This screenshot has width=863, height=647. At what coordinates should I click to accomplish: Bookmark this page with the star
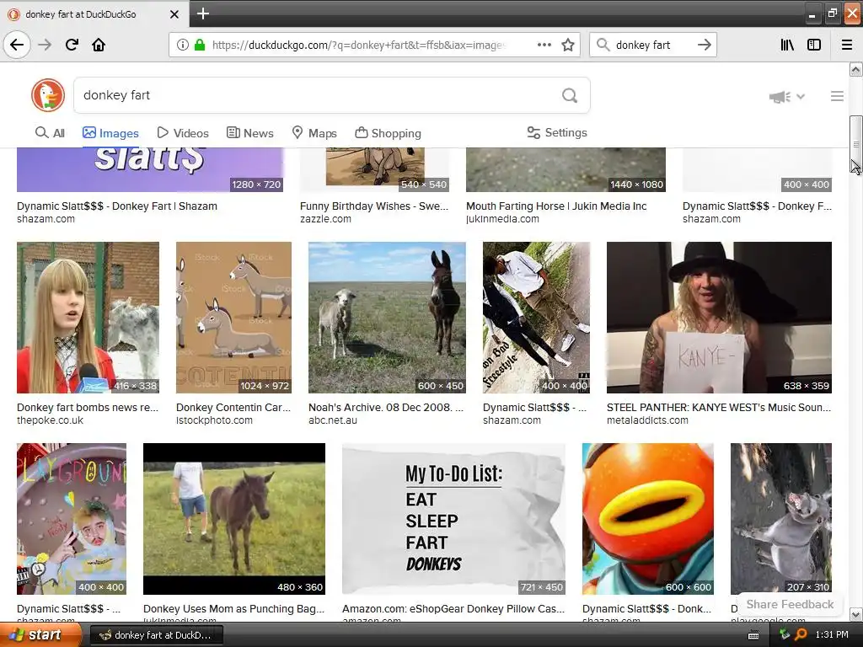tap(568, 45)
